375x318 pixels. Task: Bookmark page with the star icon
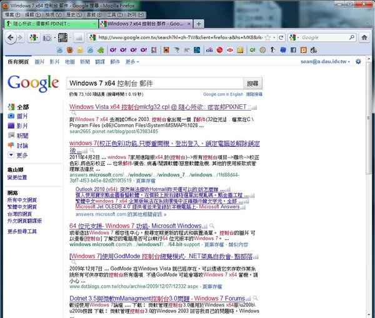coord(268,37)
